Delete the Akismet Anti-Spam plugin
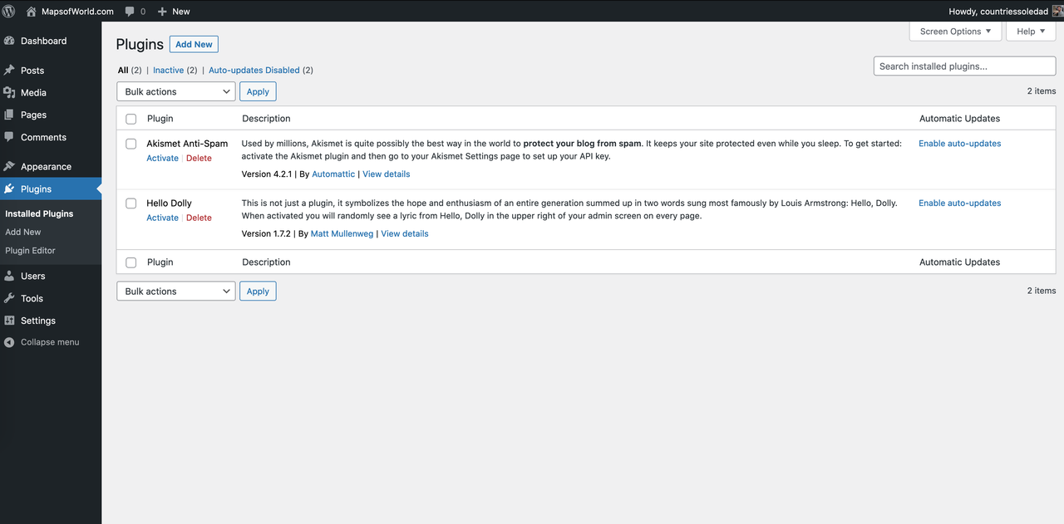The width and height of the screenshot is (1064, 524). click(199, 158)
